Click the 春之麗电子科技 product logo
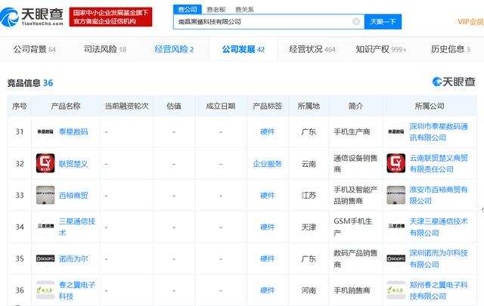Image resolution: width=484 pixels, height=306 pixels. tap(45, 290)
